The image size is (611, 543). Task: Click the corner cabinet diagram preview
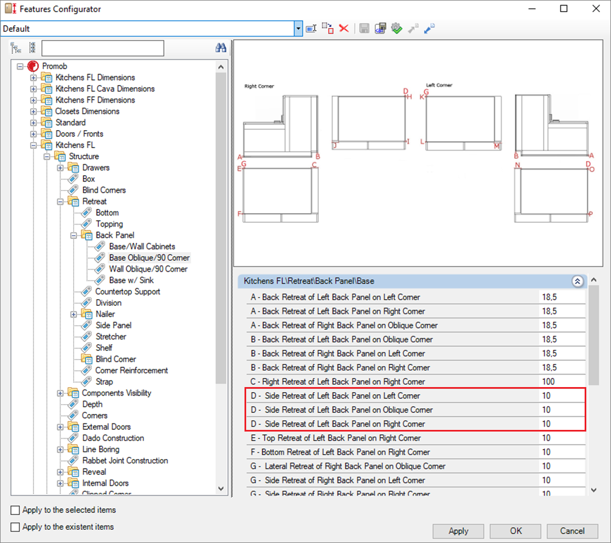pyautogui.click(x=418, y=153)
